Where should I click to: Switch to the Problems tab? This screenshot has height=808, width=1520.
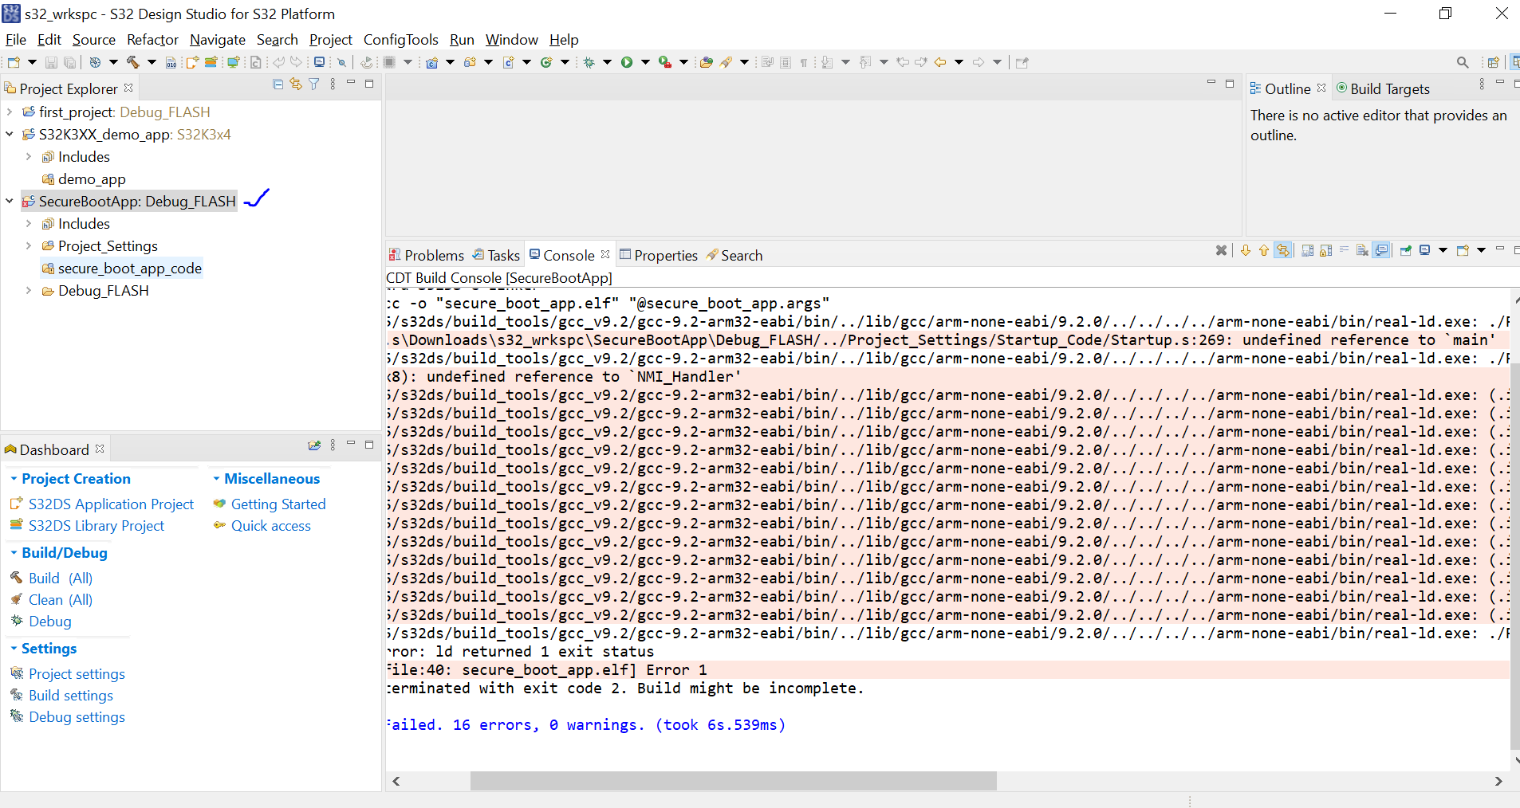click(435, 255)
